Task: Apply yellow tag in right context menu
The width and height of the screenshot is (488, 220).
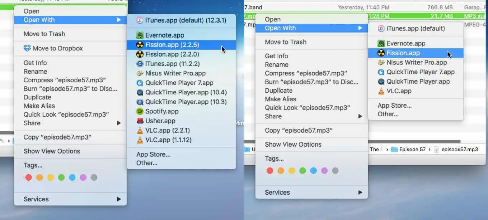Action: click(292, 171)
